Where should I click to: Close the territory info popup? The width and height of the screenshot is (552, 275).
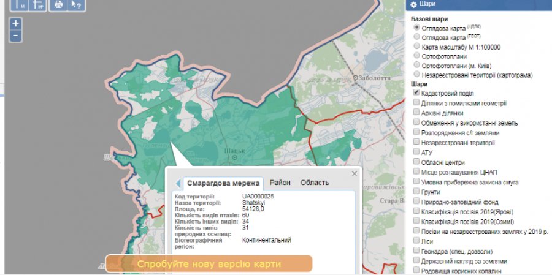click(354, 173)
